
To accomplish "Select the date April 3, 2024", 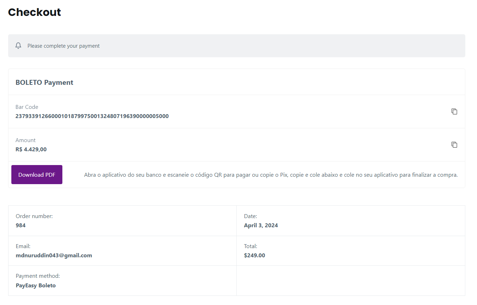I will click(x=261, y=225).
